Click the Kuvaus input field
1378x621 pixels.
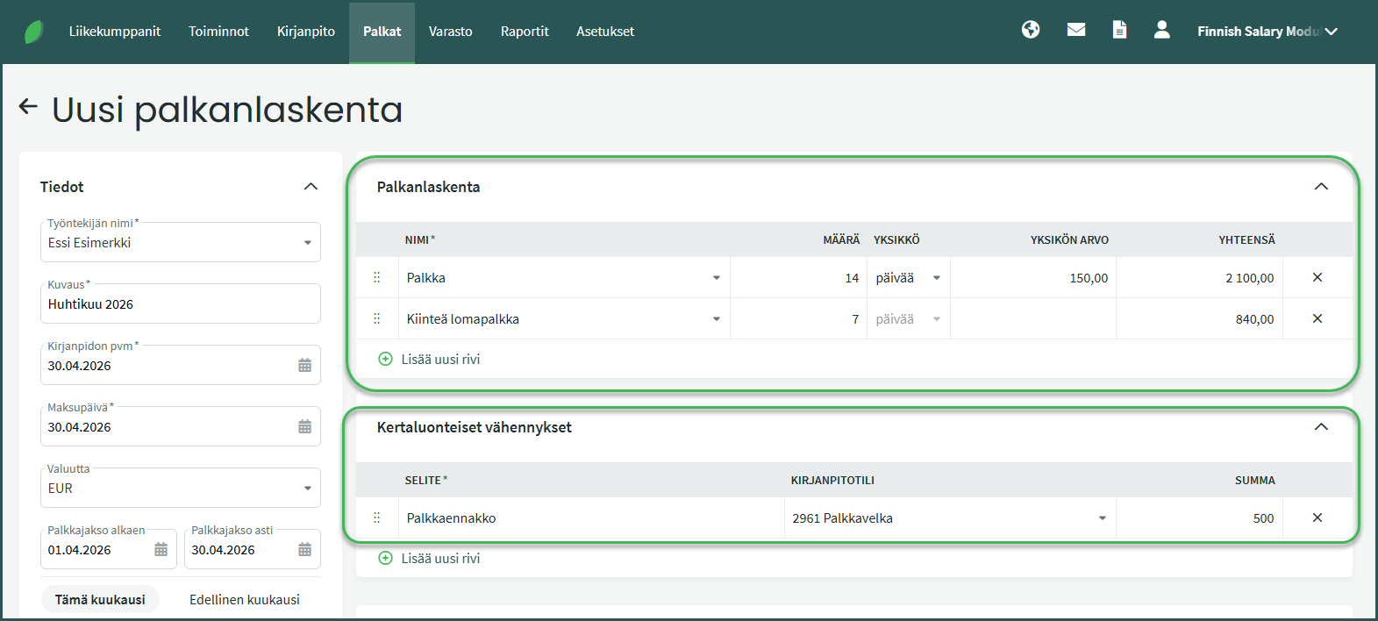[180, 304]
